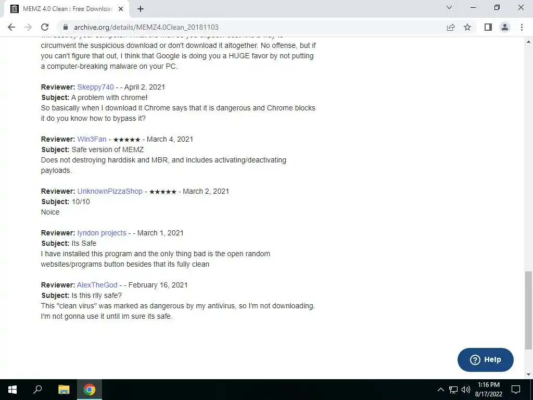Screen dimensions: 533x400
Task: Open a new browser tab
Action: tap(141, 9)
